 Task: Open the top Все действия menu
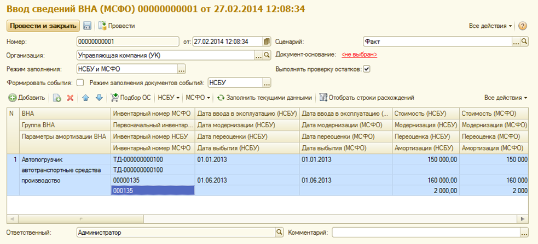tap(490, 26)
